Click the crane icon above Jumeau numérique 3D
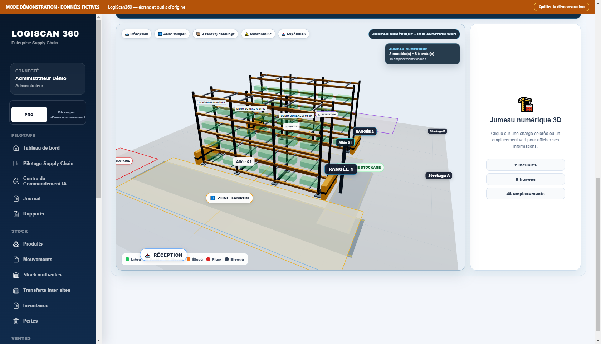 [525, 105]
